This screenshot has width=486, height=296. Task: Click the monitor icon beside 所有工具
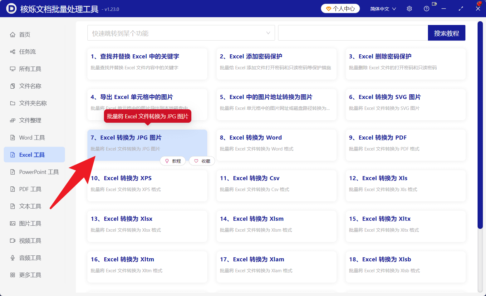coord(12,69)
